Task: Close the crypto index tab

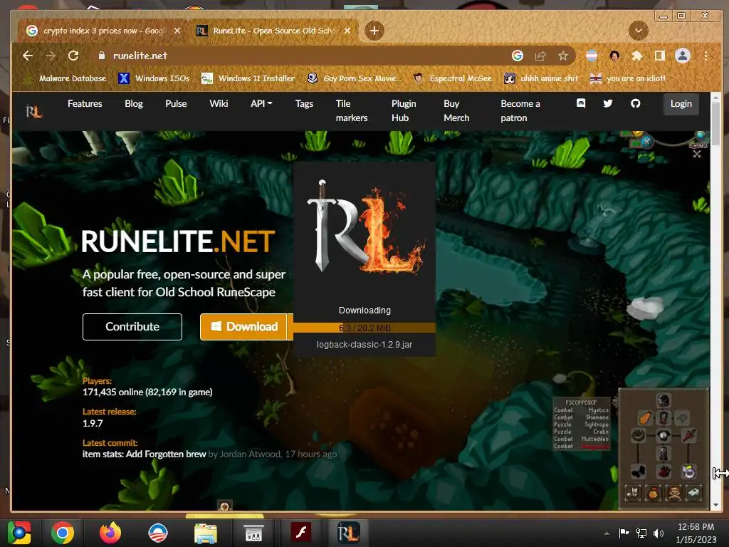Action: pyautogui.click(x=177, y=31)
